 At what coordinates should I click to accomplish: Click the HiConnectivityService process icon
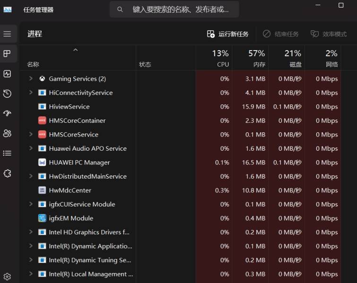click(x=42, y=93)
